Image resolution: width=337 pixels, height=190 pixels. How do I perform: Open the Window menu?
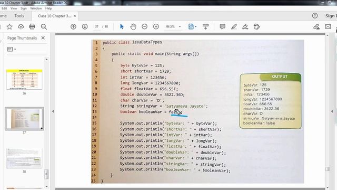(x=36, y=8)
